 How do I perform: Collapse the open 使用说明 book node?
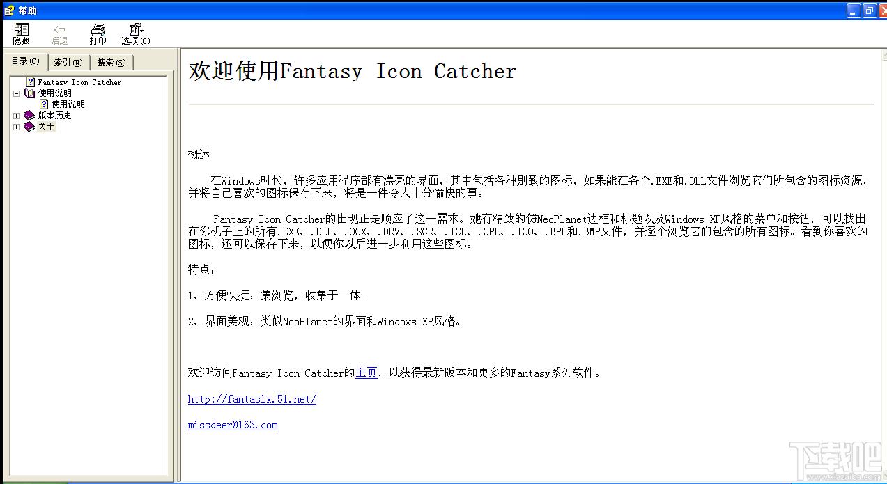16,93
